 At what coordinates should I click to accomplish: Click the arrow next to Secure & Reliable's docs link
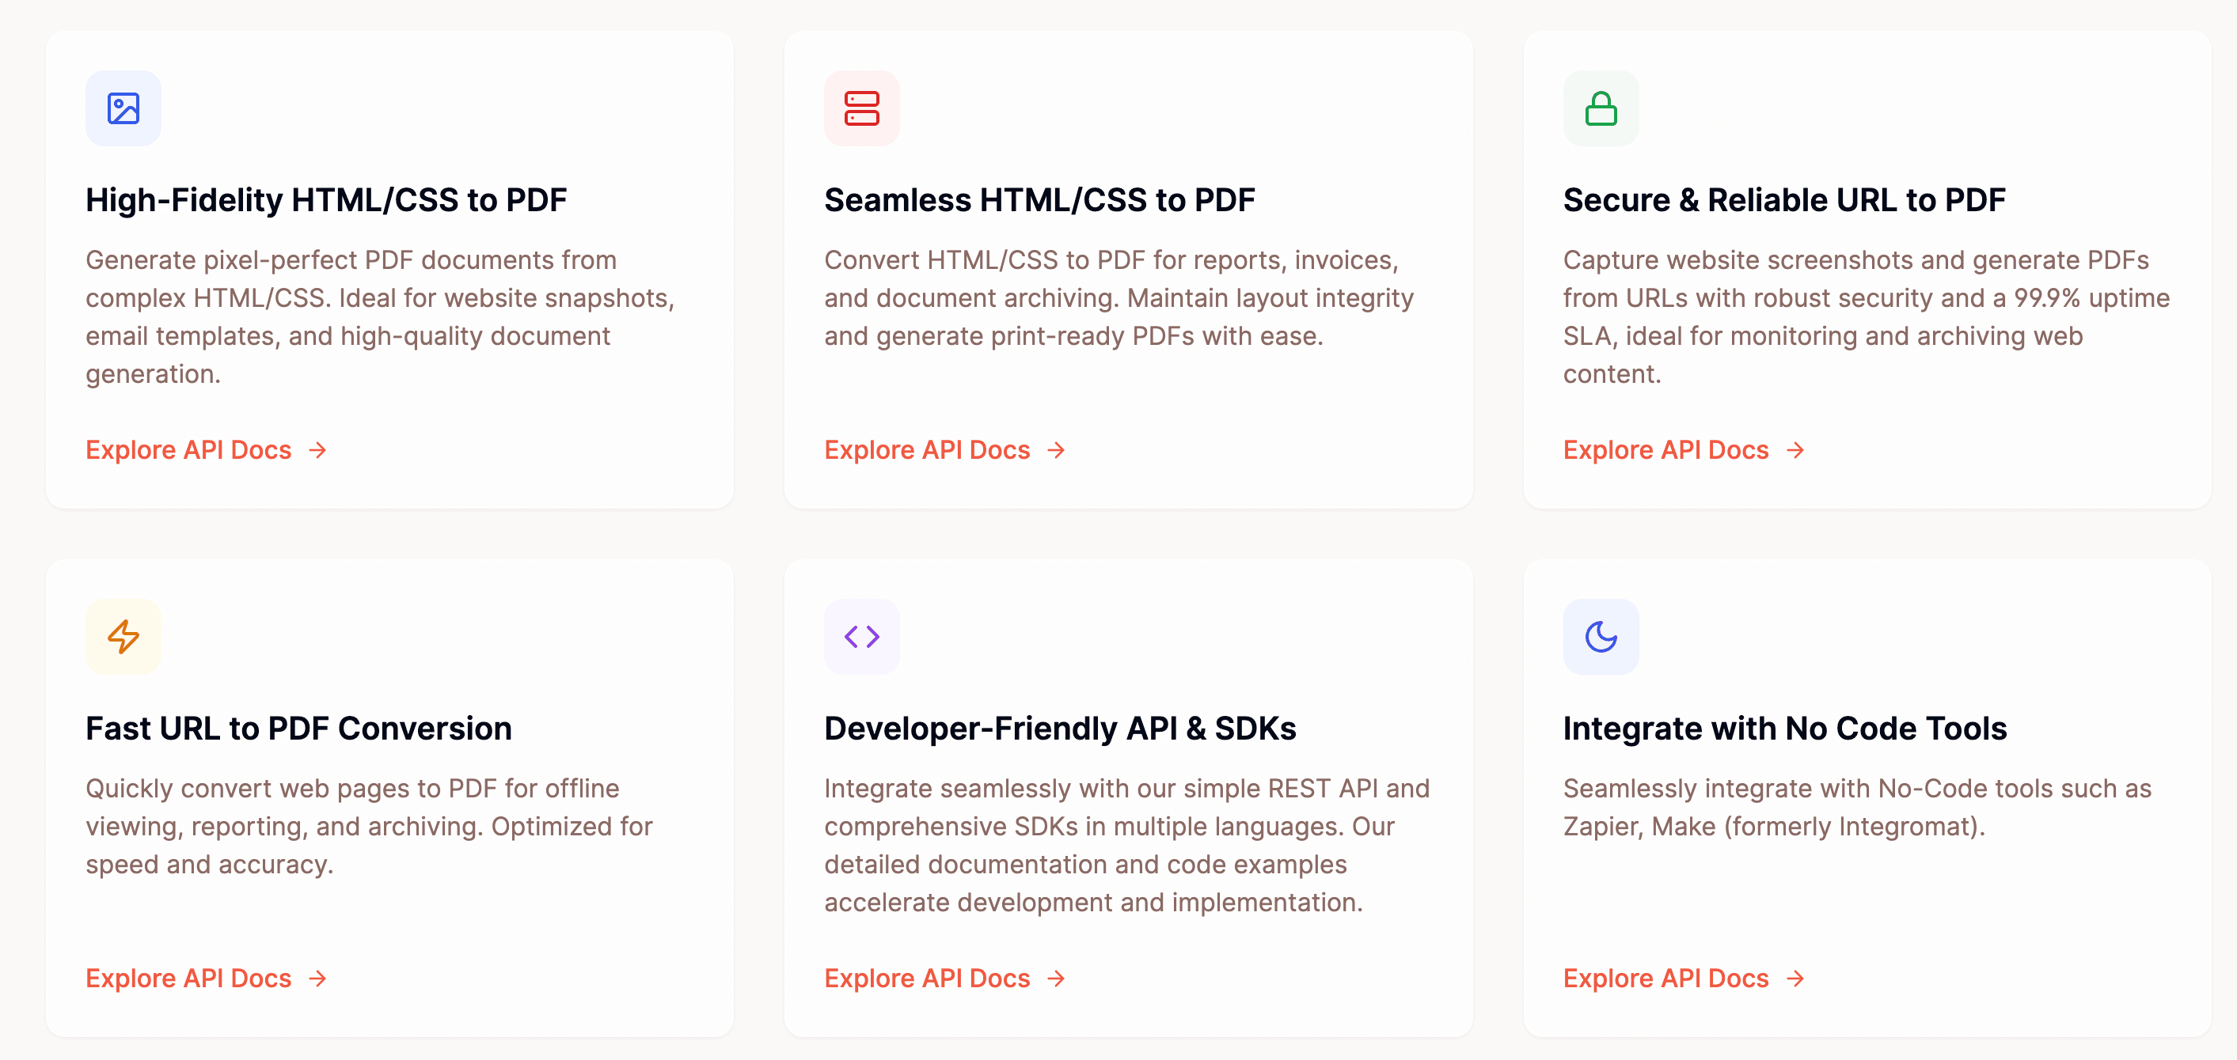point(1796,449)
